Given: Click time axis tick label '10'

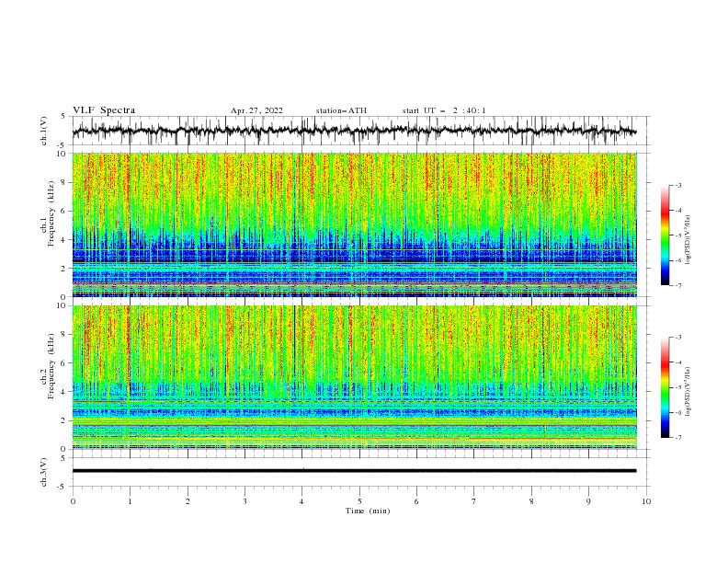Looking at the screenshot, I should pyautogui.click(x=646, y=501).
